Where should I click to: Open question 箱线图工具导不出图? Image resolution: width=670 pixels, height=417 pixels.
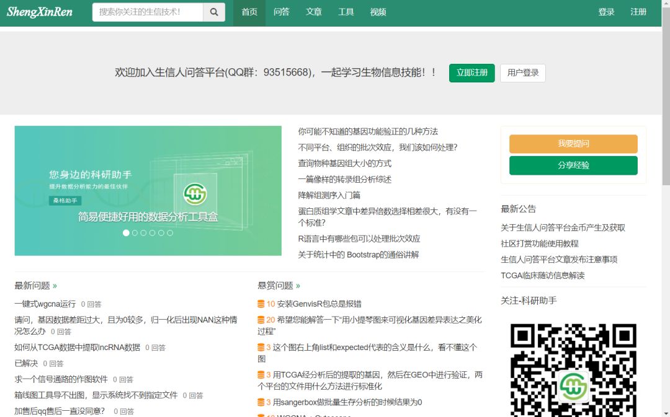(96, 395)
